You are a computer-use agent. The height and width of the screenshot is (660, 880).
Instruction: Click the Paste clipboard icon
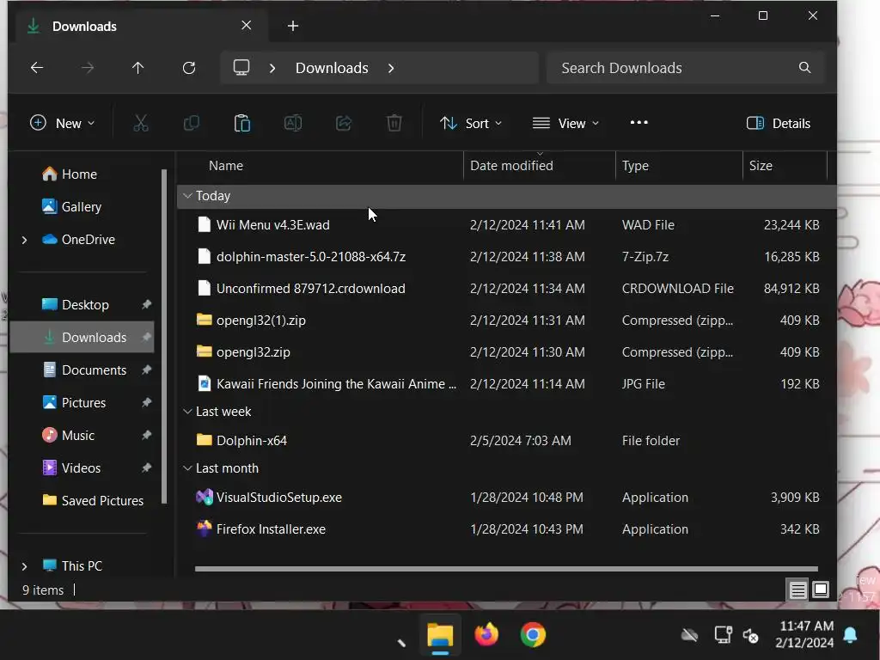coord(241,123)
